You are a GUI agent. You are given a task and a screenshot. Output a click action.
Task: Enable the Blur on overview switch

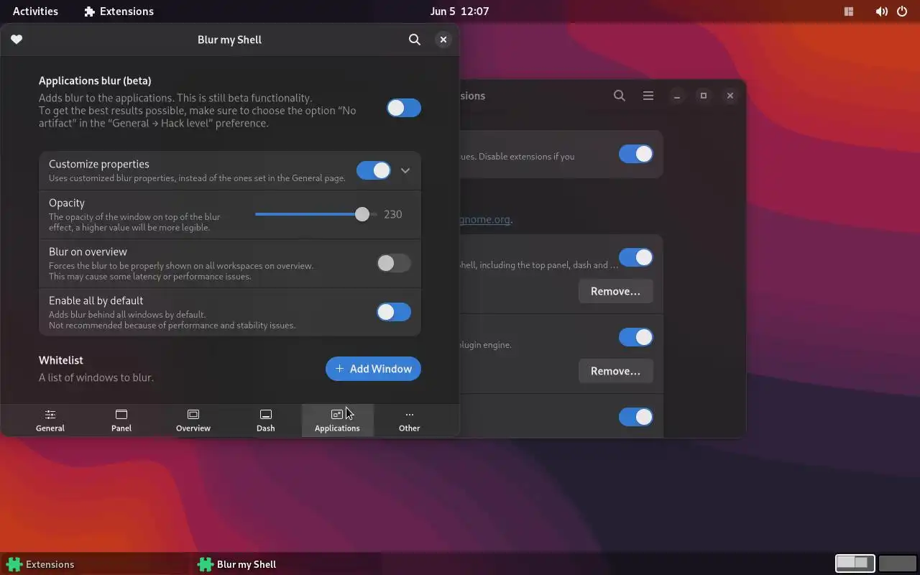[394, 263]
